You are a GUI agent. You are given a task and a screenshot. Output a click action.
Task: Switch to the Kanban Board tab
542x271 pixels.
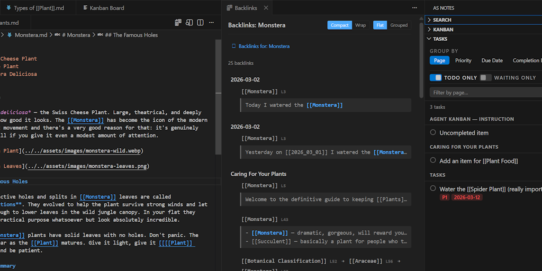coord(103,7)
